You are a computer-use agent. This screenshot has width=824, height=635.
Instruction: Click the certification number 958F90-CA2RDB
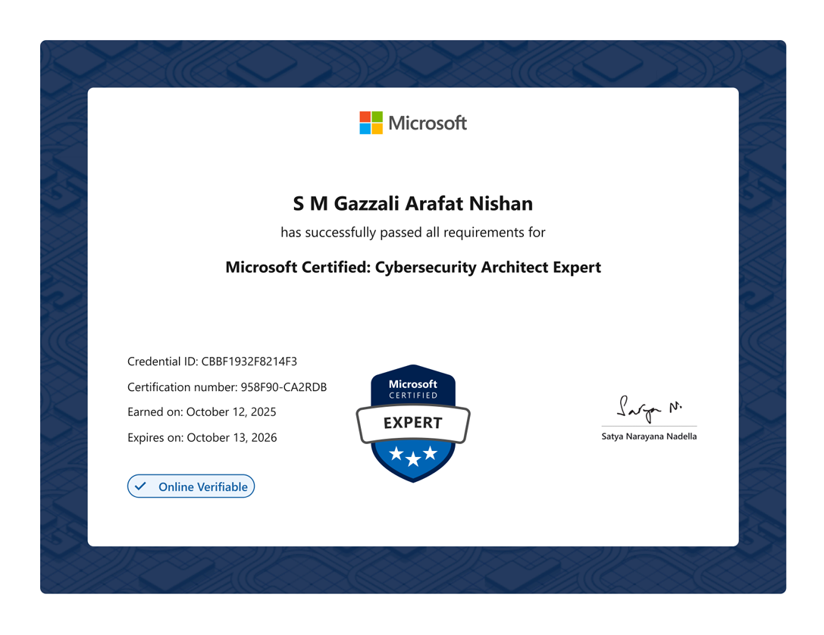[226, 386]
